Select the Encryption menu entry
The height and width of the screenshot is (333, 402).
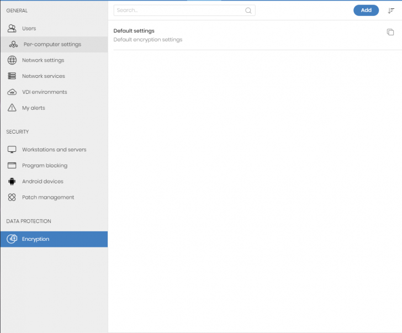54,239
